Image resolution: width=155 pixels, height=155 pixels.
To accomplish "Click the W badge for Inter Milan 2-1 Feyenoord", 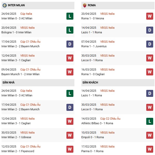I will [x=70, y=149].
